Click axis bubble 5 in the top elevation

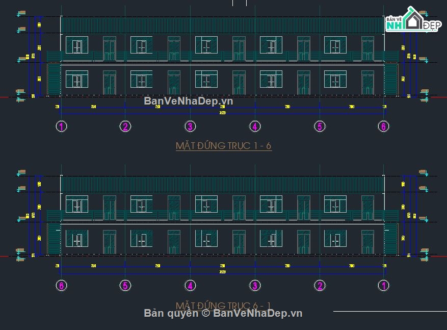click(320, 126)
